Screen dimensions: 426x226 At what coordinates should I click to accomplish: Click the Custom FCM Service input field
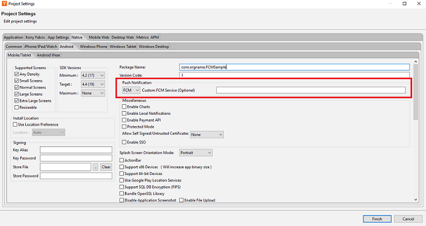(310, 90)
